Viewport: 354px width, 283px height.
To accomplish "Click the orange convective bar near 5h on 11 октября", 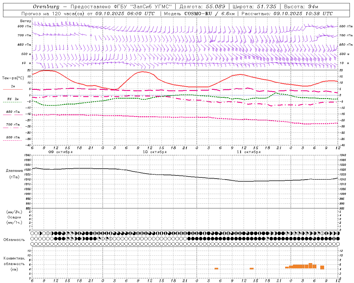I will tap(216, 269).
